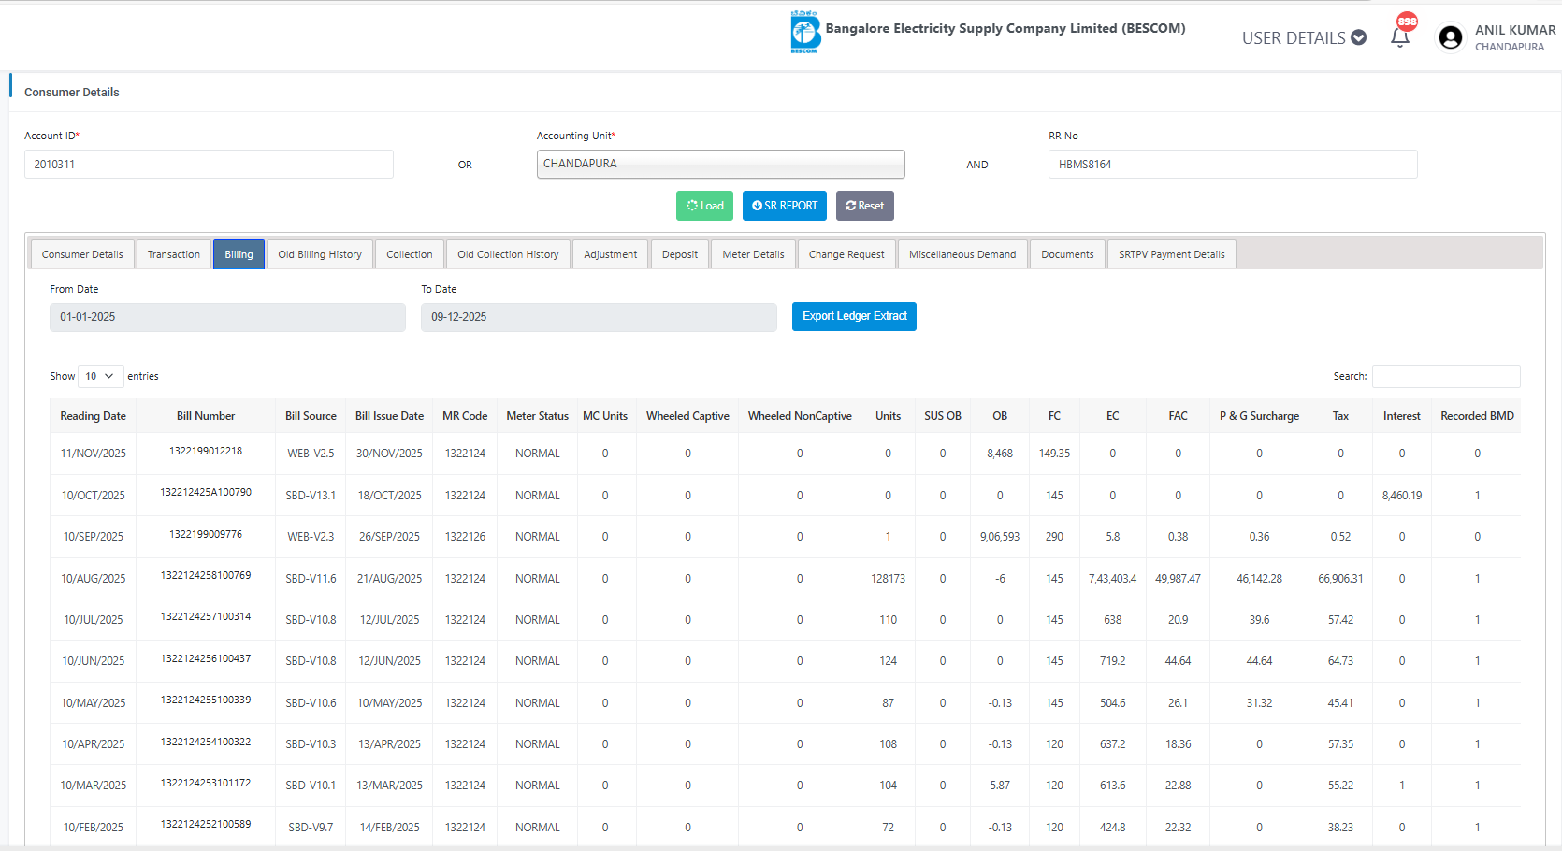Switch to the Consumer Details tab
The width and height of the screenshot is (1562, 851).
click(x=82, y=254)
